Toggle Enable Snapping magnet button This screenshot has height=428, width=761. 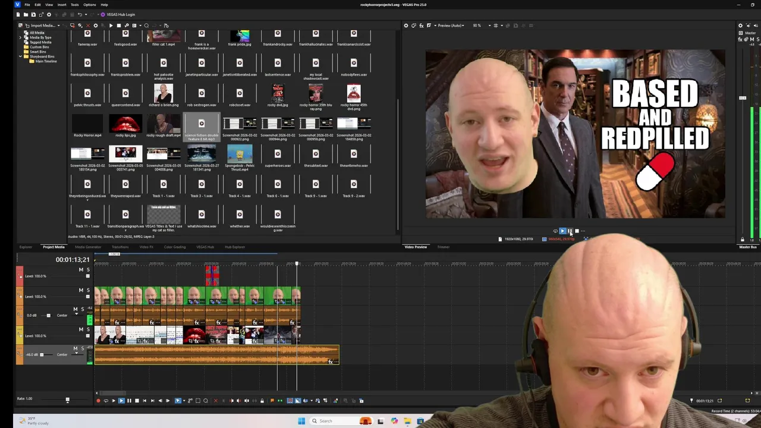(290, 401)
